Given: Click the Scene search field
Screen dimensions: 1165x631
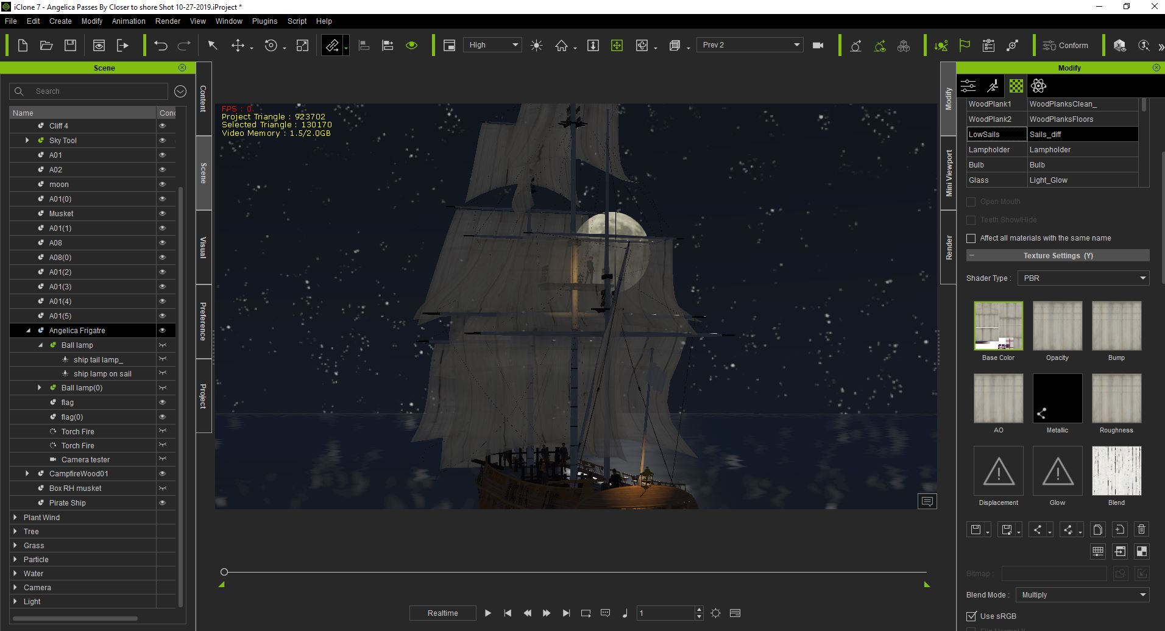Looking at the screenshot, I should (89, 91).
